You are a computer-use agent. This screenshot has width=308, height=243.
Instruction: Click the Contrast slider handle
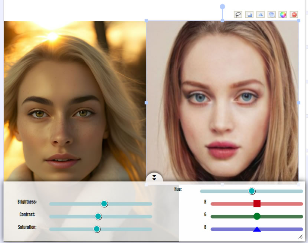(98, 216)
